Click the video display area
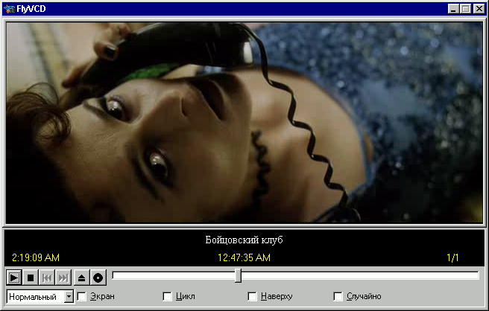Screen dimensions: 489x311 pos(245,122)
